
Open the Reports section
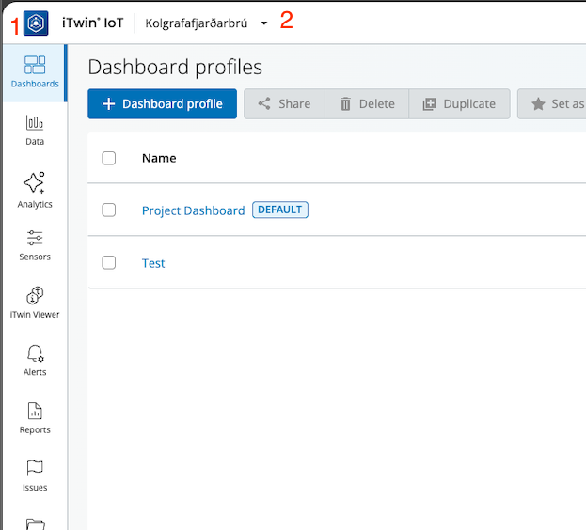tap(35, 418)
